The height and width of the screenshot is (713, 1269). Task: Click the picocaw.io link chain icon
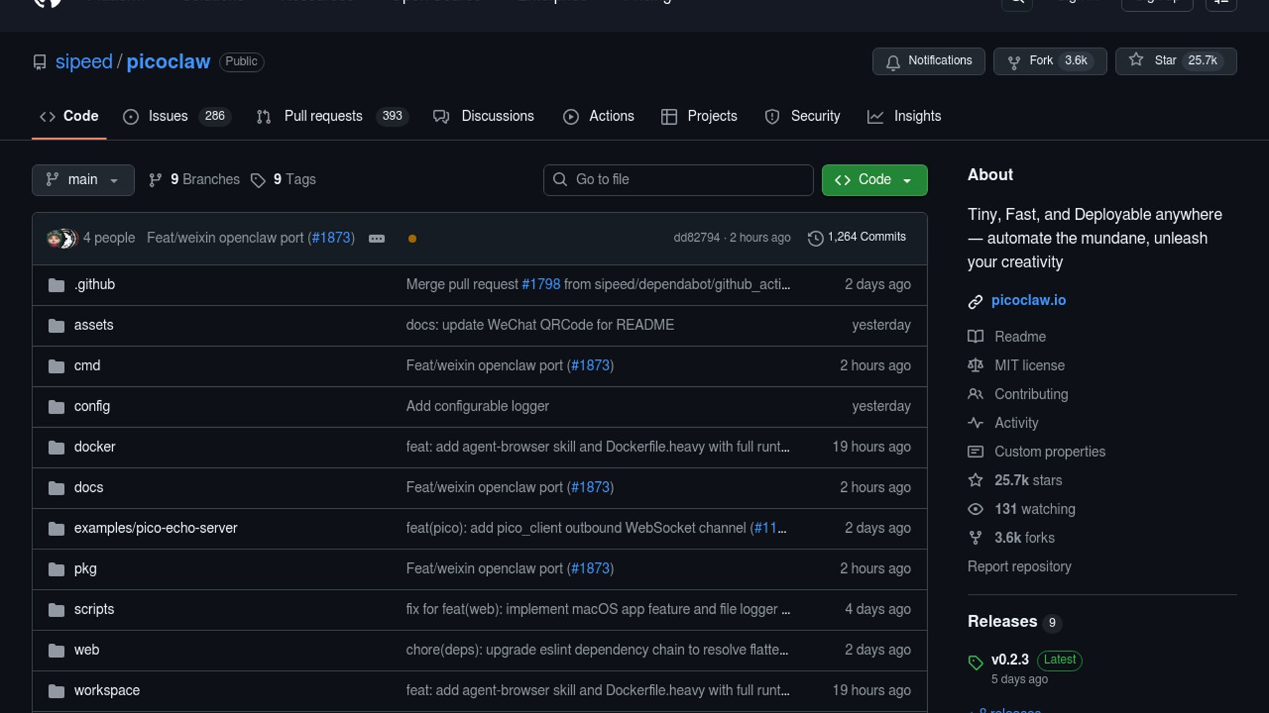tap(975, 302)
